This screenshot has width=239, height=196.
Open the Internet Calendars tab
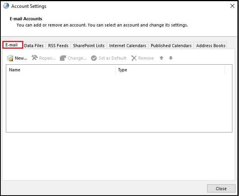pos(127,46)
